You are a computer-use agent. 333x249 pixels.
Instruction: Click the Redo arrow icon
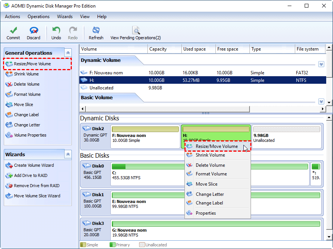73,30
